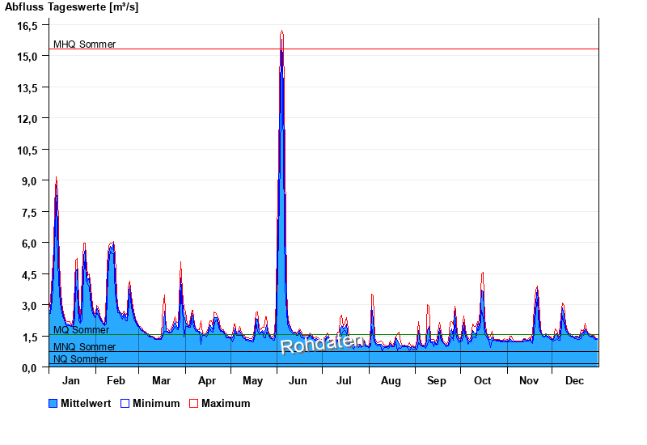Screen dimensions: 647x445
Task: Click the blue Mittelwert legend swatch
Action: tap(53, 403)
